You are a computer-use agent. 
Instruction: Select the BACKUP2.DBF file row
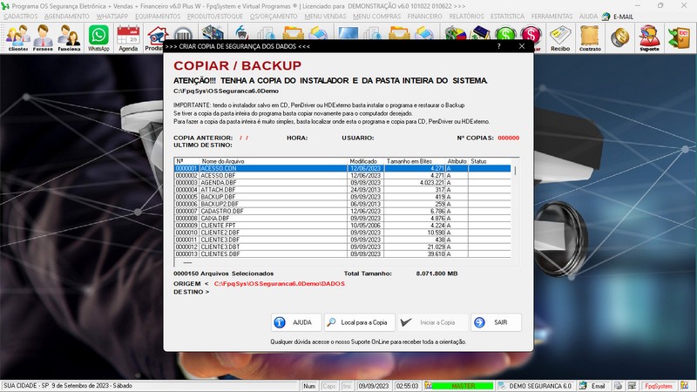tap(342, 204)
